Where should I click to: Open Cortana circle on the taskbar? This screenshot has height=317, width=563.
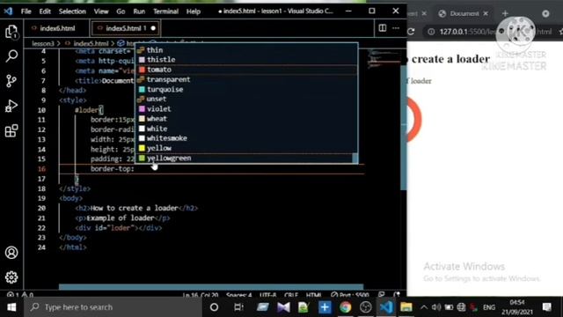point(214,307)
